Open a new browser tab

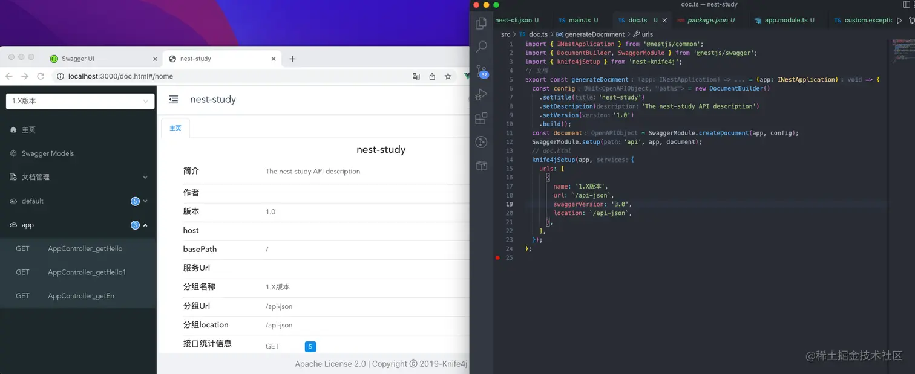click(x=292, y=59)
